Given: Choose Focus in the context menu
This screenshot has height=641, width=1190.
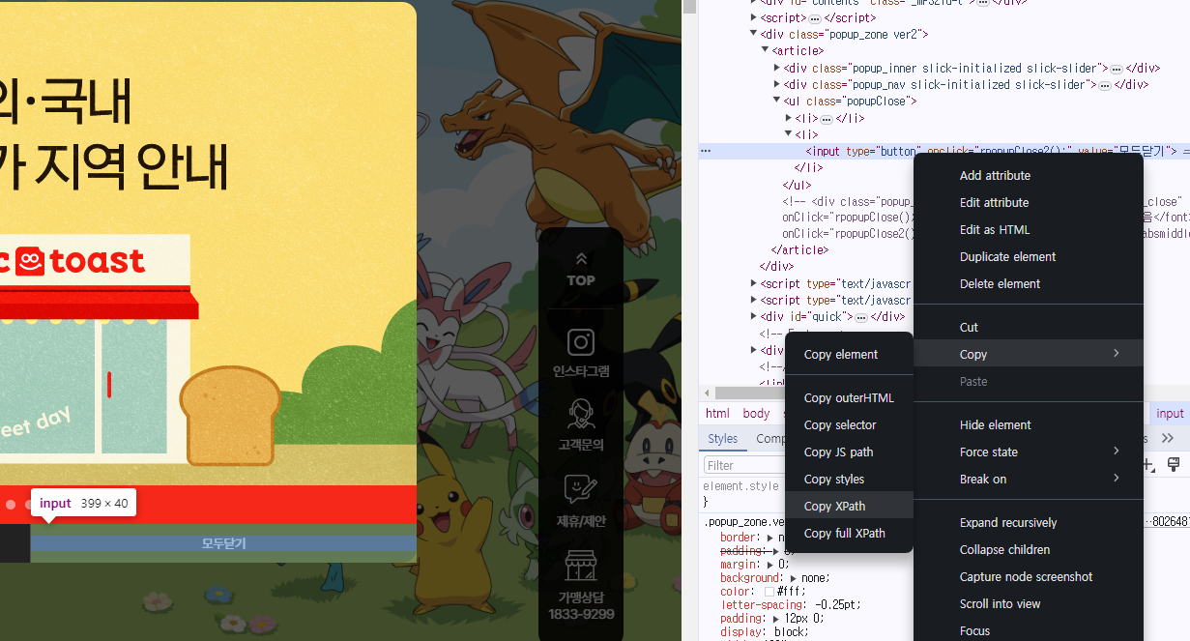Looking at the screenshot, I should (1029, 630).
